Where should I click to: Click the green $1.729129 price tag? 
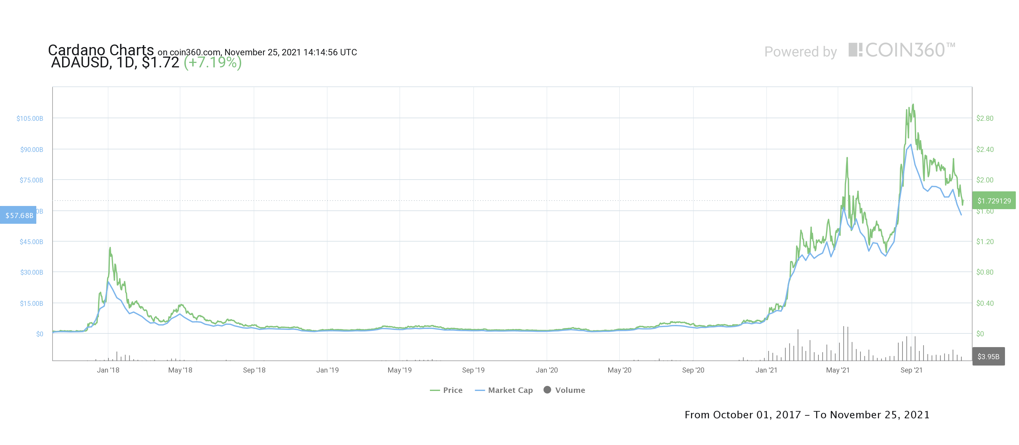[x=994, y=201]
